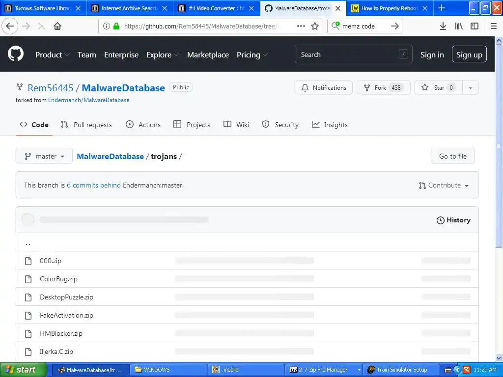503x377 pixels.
Task: Open the browser Home page icon
Action: click(x=57, y=26)
